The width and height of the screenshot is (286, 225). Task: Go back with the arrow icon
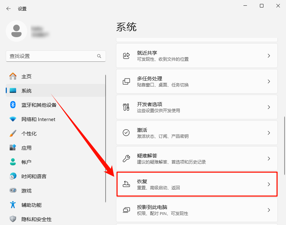click(x=8, y=9)
